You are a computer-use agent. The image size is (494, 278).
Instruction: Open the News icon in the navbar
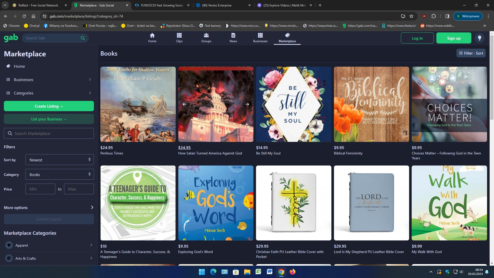pos(233,36)
